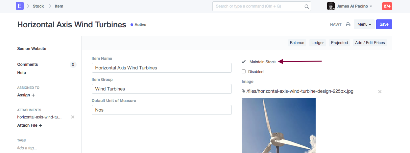Screen dimensions: 410x153
Task: Click the print icon
Action: point(348,24)
